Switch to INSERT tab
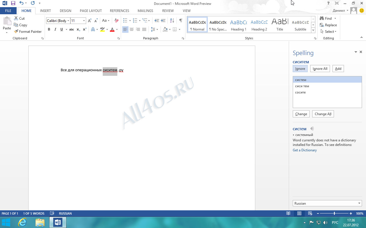This screenshot has width=366, height=228. click(x=45, y=11)
